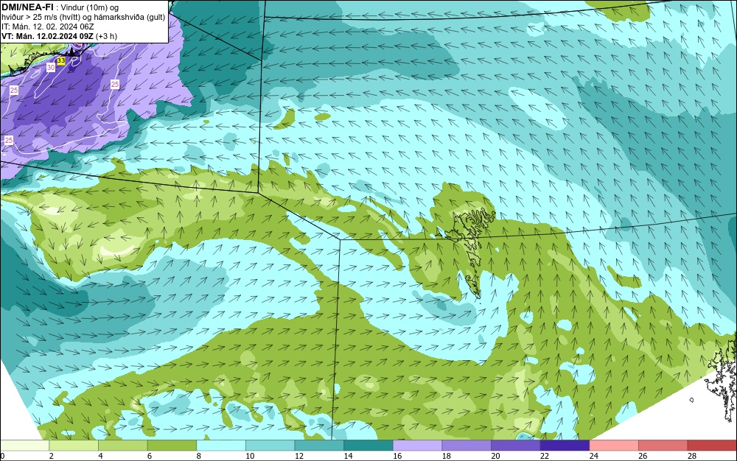
Task: Pick the 26–28 m/s salmon legend swatch
Action: (663, 446)
